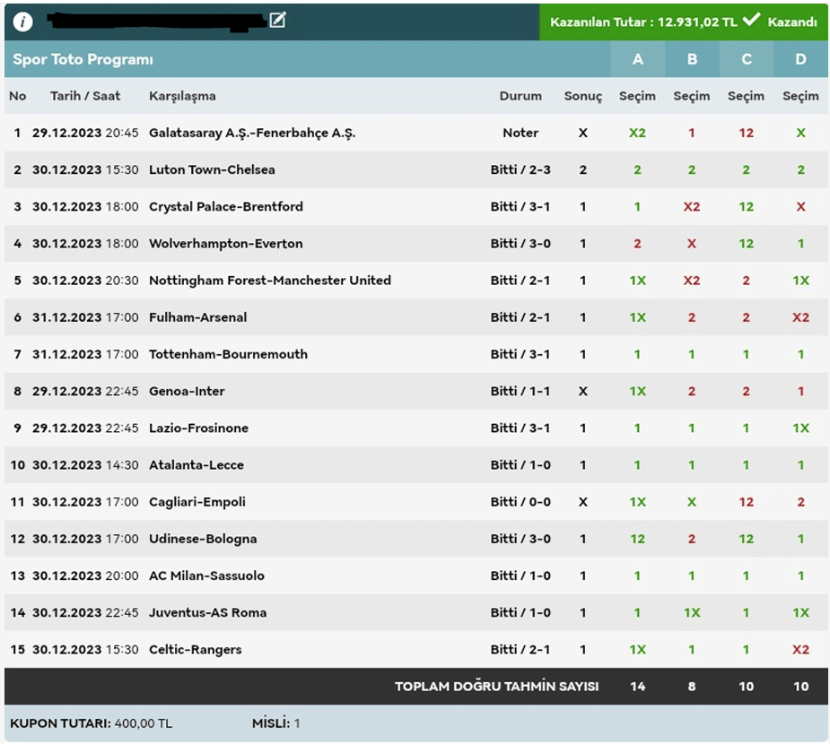Select the Celtic-Rangers match row
This screenshot has height=744, width=830.
click(196, 650)
